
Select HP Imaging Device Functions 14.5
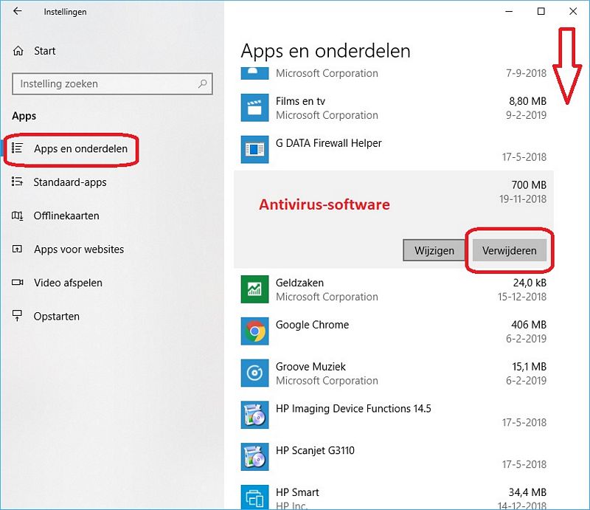coord(394,415)
